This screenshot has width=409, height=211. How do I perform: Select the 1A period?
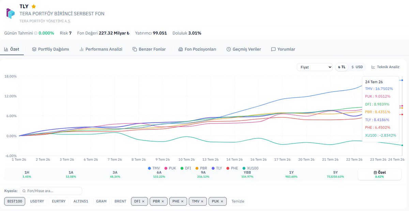coord(71,174)
